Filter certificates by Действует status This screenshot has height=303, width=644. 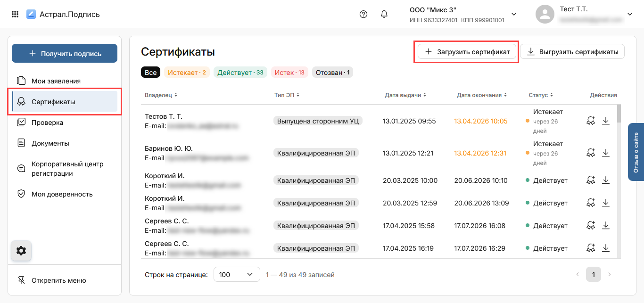pos(240,73)
